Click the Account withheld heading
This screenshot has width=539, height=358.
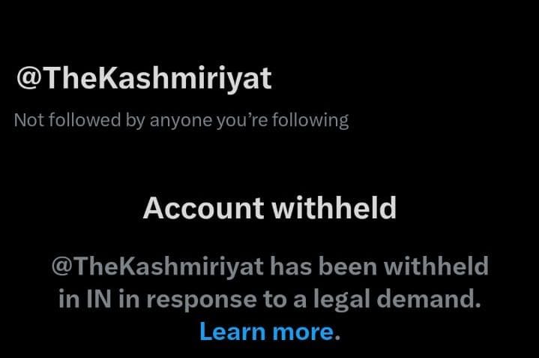270,208
